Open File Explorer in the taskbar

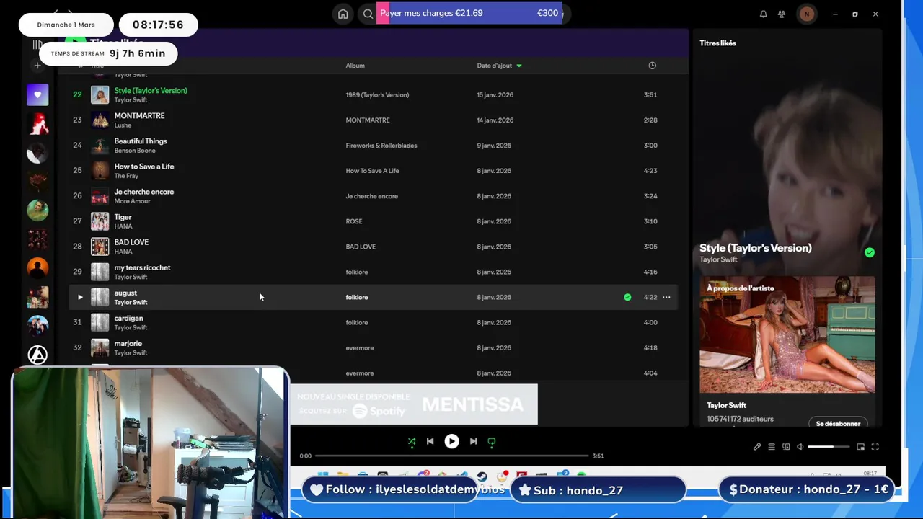point(343,474)
